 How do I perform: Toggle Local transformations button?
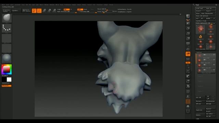click(188, 54)
